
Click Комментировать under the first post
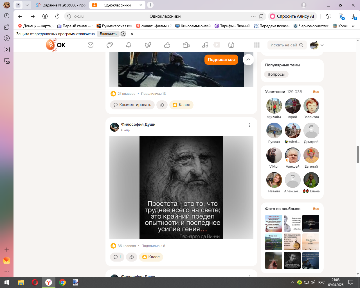[132, 105]
